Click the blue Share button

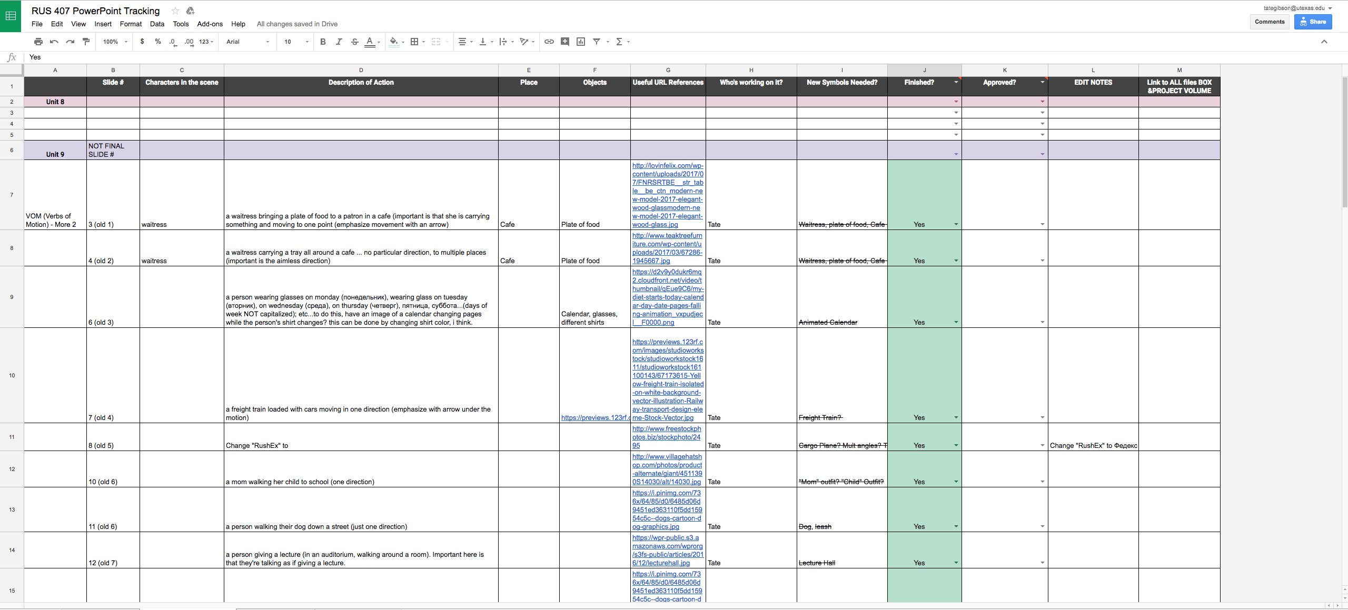[1313, 22]
